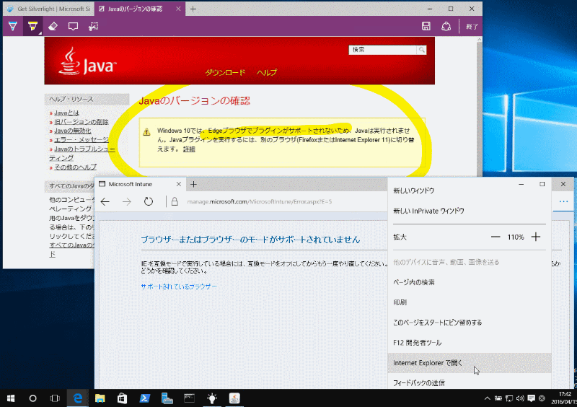The width and height of the screenshot is (577, 407).
Task: Open サポートされているブラウザー link
Action: click(179, 286)
